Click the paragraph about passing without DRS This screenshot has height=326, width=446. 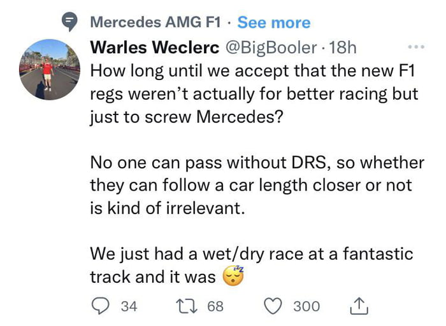pyautogui.click(x=257, y=185)
